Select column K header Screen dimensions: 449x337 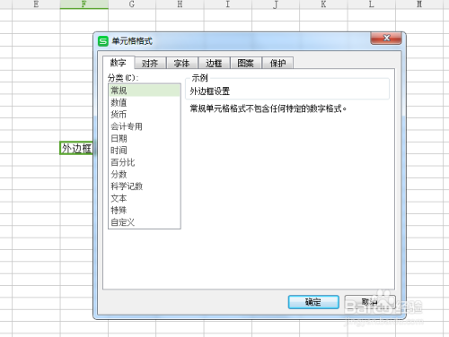(x=323, y=4)
